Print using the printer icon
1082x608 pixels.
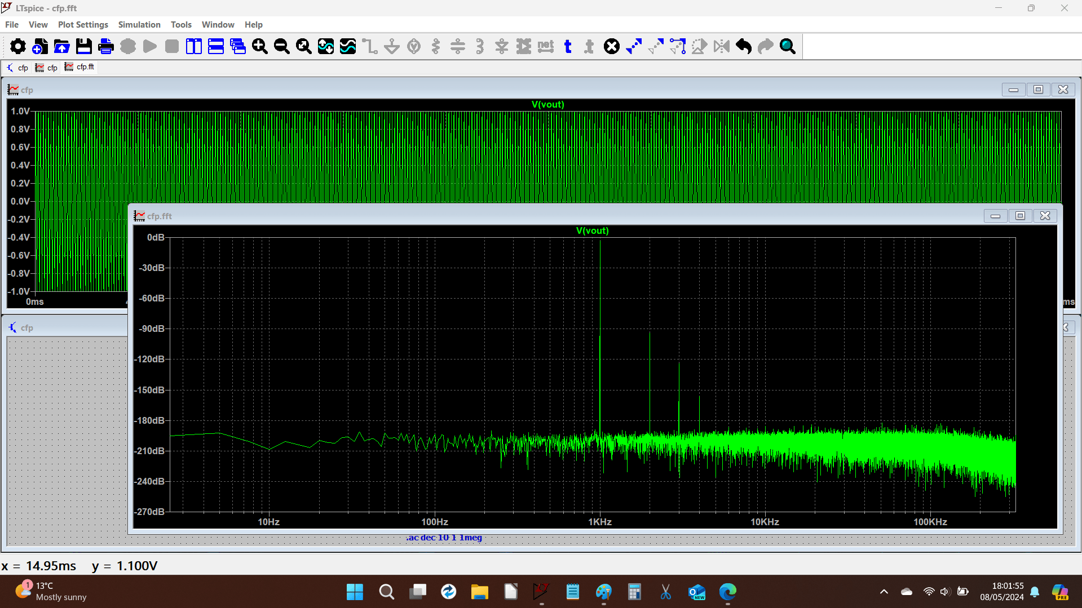pos(105,46)
